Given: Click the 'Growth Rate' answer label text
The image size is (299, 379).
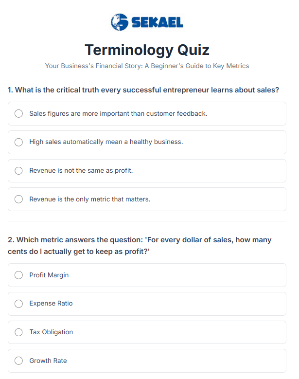Looking at the screenshot, I should (x=48, y=361).
